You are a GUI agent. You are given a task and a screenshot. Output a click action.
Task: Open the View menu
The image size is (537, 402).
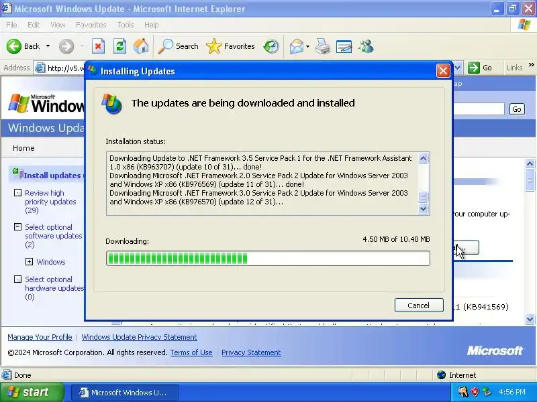click(58, 25)
